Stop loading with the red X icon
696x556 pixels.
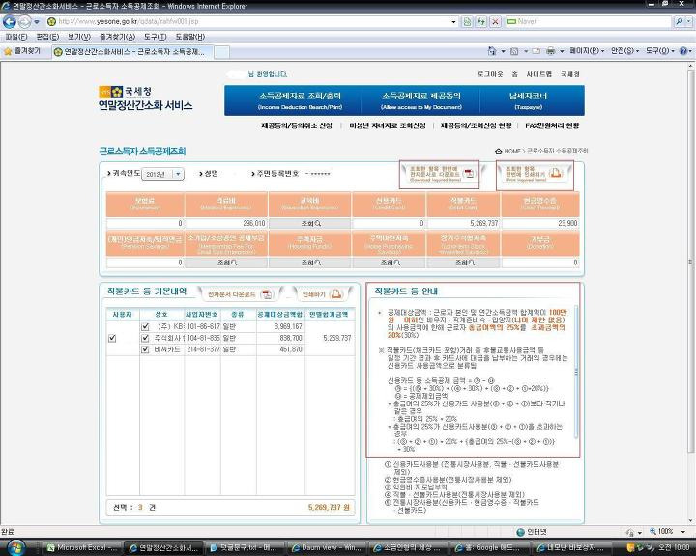[495, 22]
